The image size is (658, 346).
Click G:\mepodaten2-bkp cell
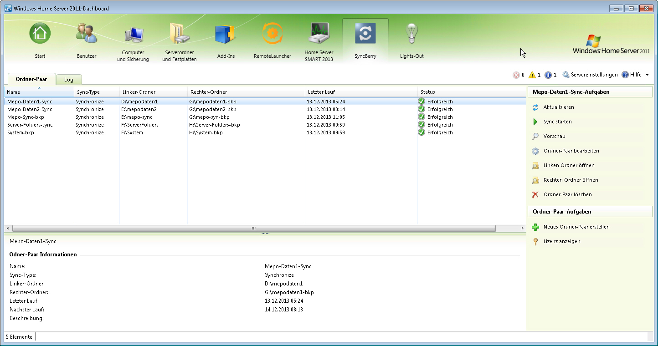213,109
